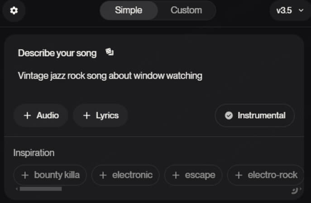Switch to the Custom tab
This screenshot has height=203, width=311.
coord(186,10)
